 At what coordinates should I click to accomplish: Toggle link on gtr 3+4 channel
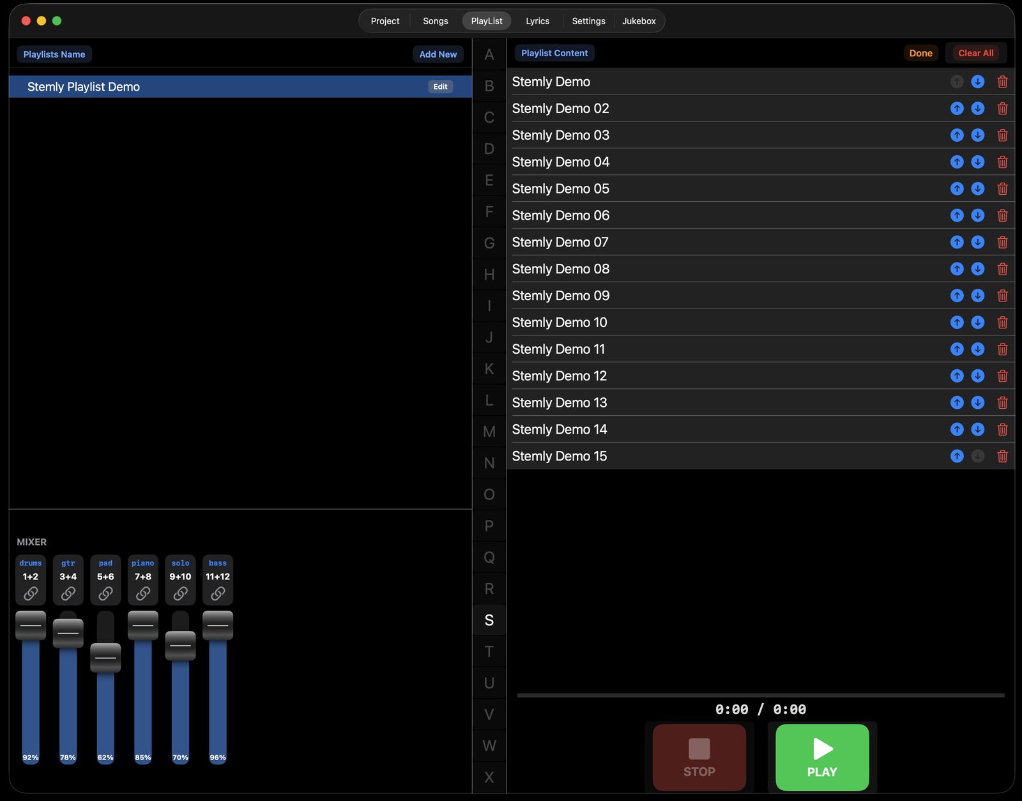click(68, 594)
